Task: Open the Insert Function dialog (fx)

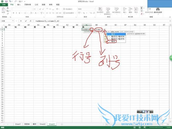Action: coord(31,21)
